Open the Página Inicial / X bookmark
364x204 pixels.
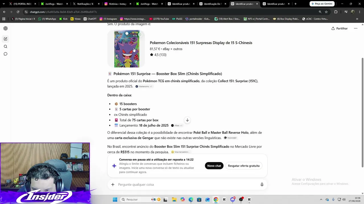coord(23,19)
